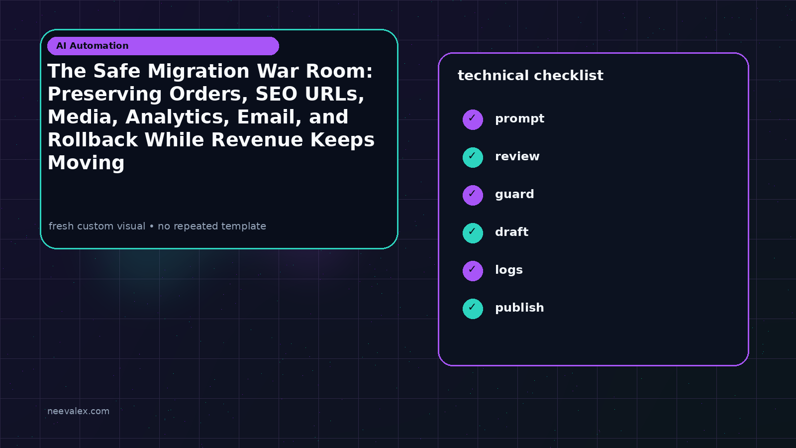The image size is (796, 448).
Task: Click the 'fresh custom visual' caption
Action: click(x=157, y=226)
